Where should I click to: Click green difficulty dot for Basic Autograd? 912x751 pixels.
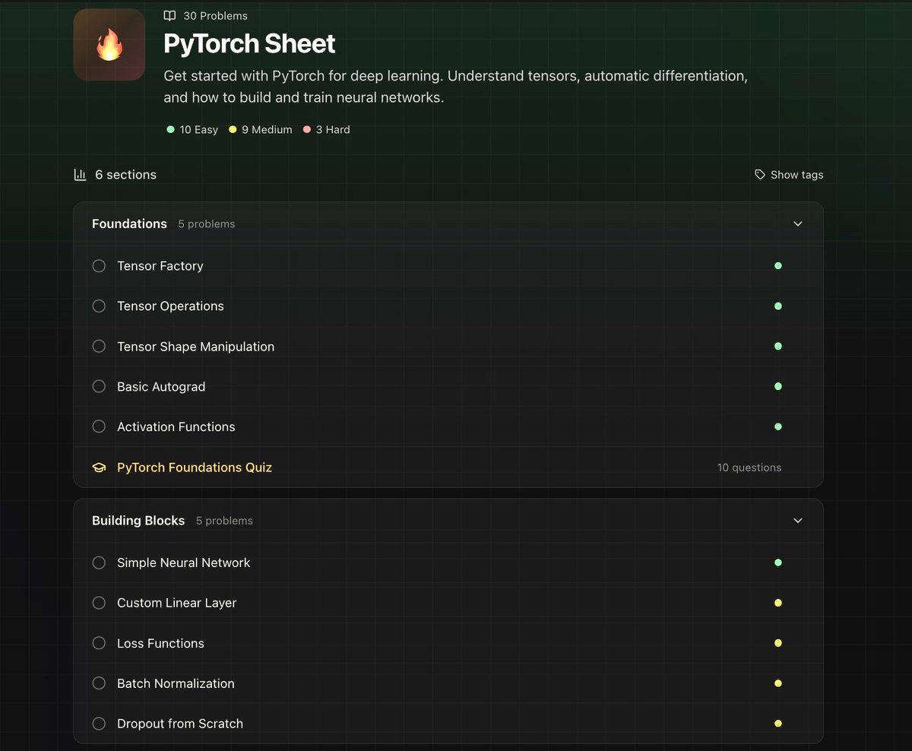point(777,387)
